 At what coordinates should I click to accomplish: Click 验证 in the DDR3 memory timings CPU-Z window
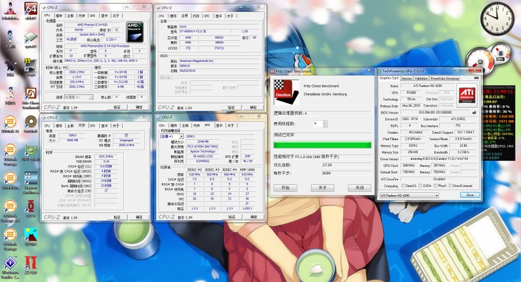[x=117, y=217]
